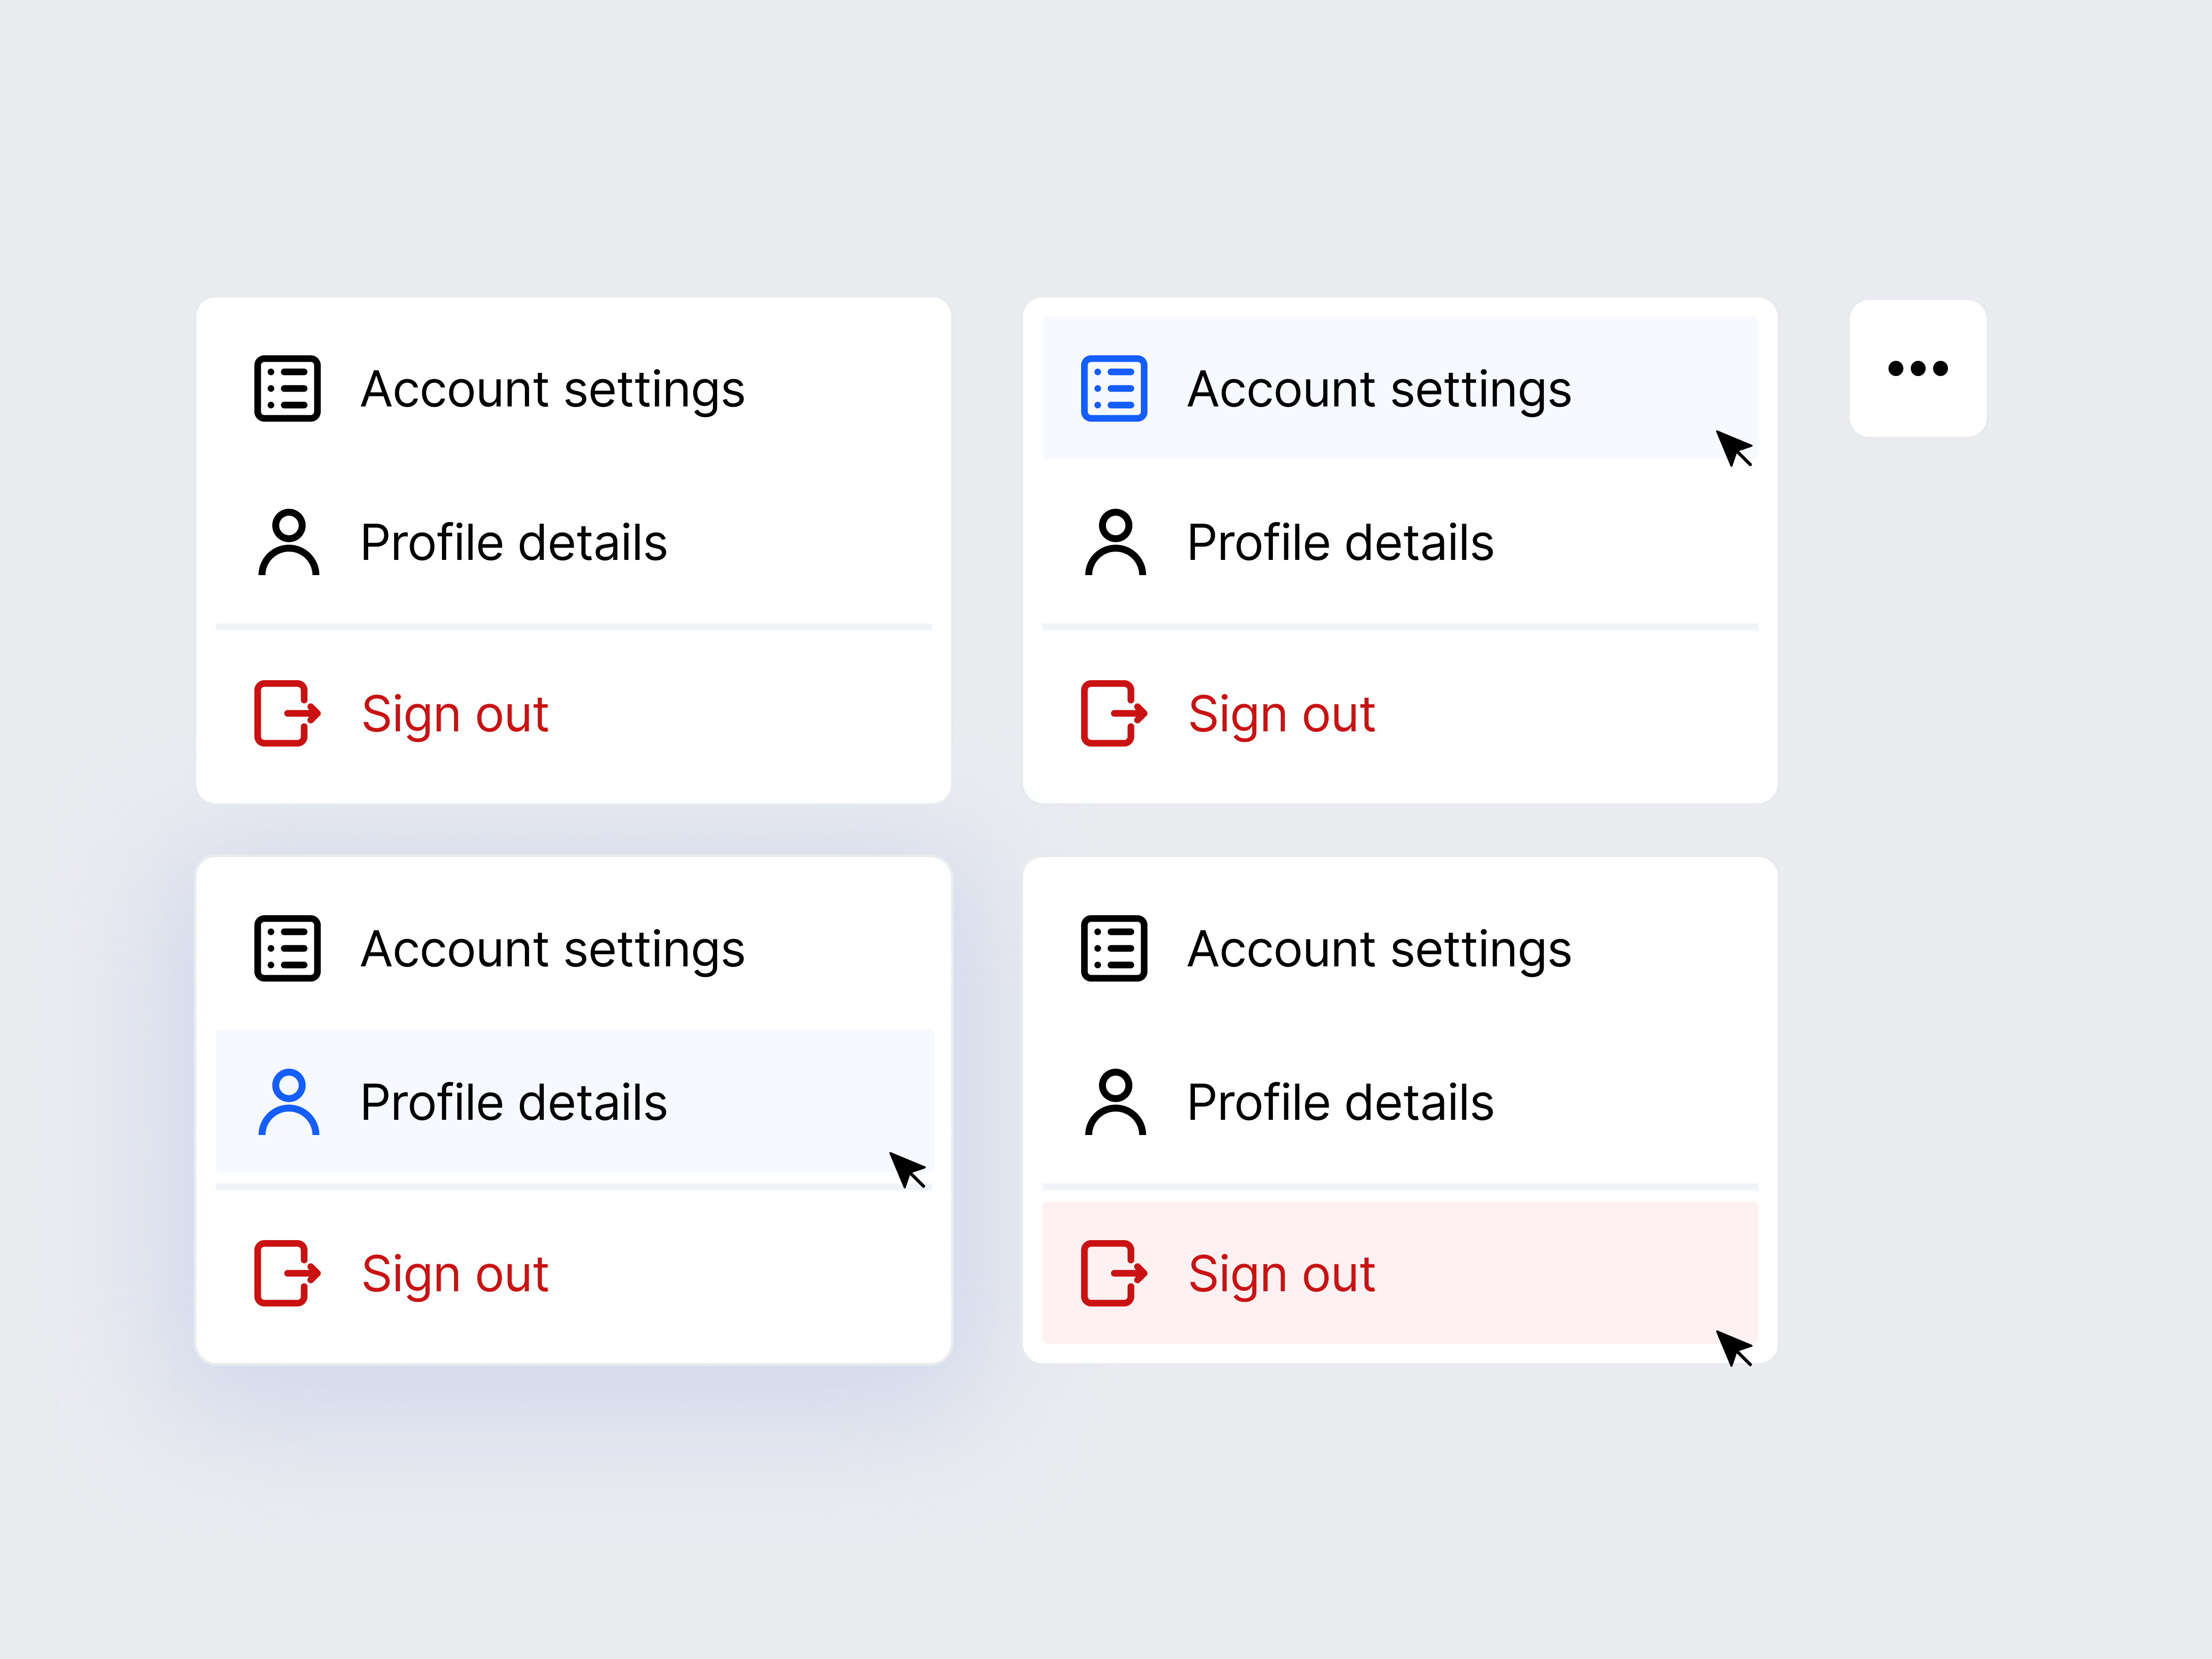
Task: Click the Account settings text in the bottom-left menu
Action: click(552, 949)
